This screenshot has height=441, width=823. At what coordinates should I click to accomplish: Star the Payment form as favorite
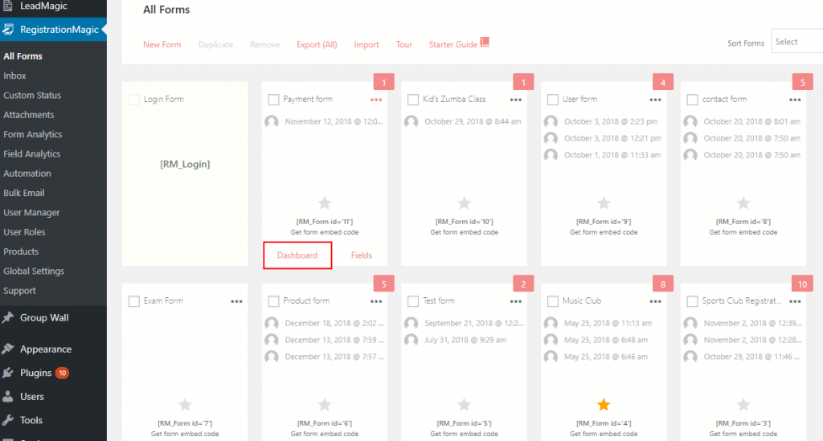click(325, 203)
